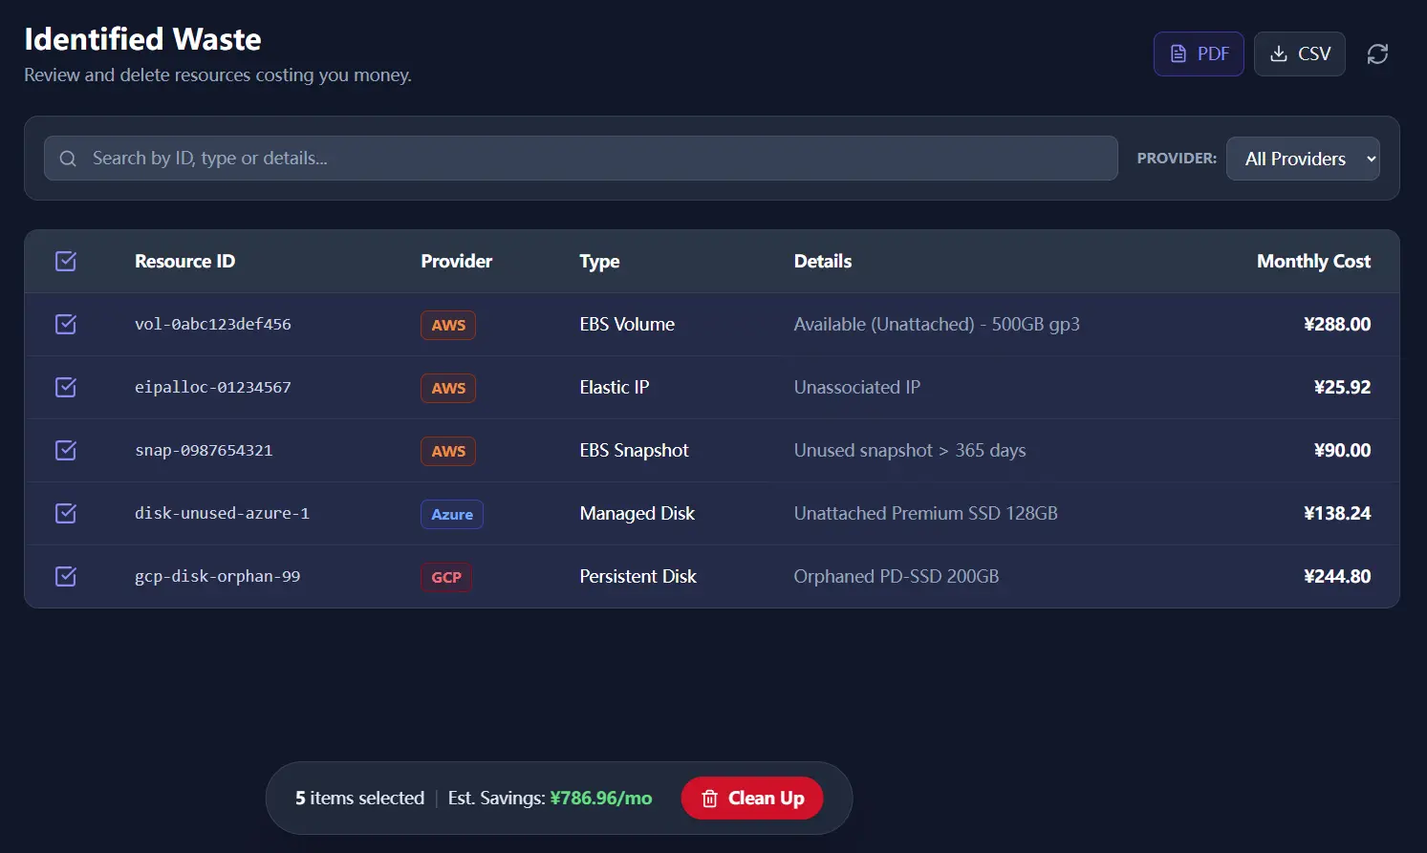Uncheck the disk-unused-azure-1 row checkbox
The image size is (1427, 853).
coord(66,513)
